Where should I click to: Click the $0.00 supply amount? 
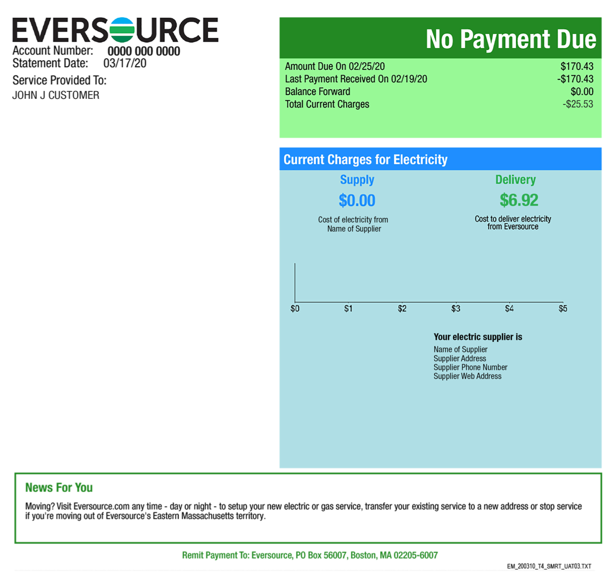tap(357, 201)
